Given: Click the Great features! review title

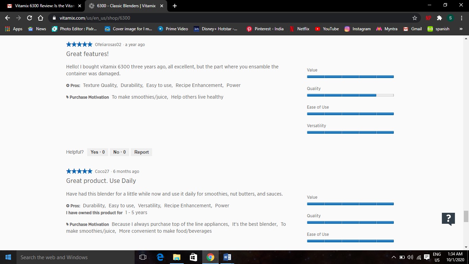Looking at the screenshot, I should [88, 54].
